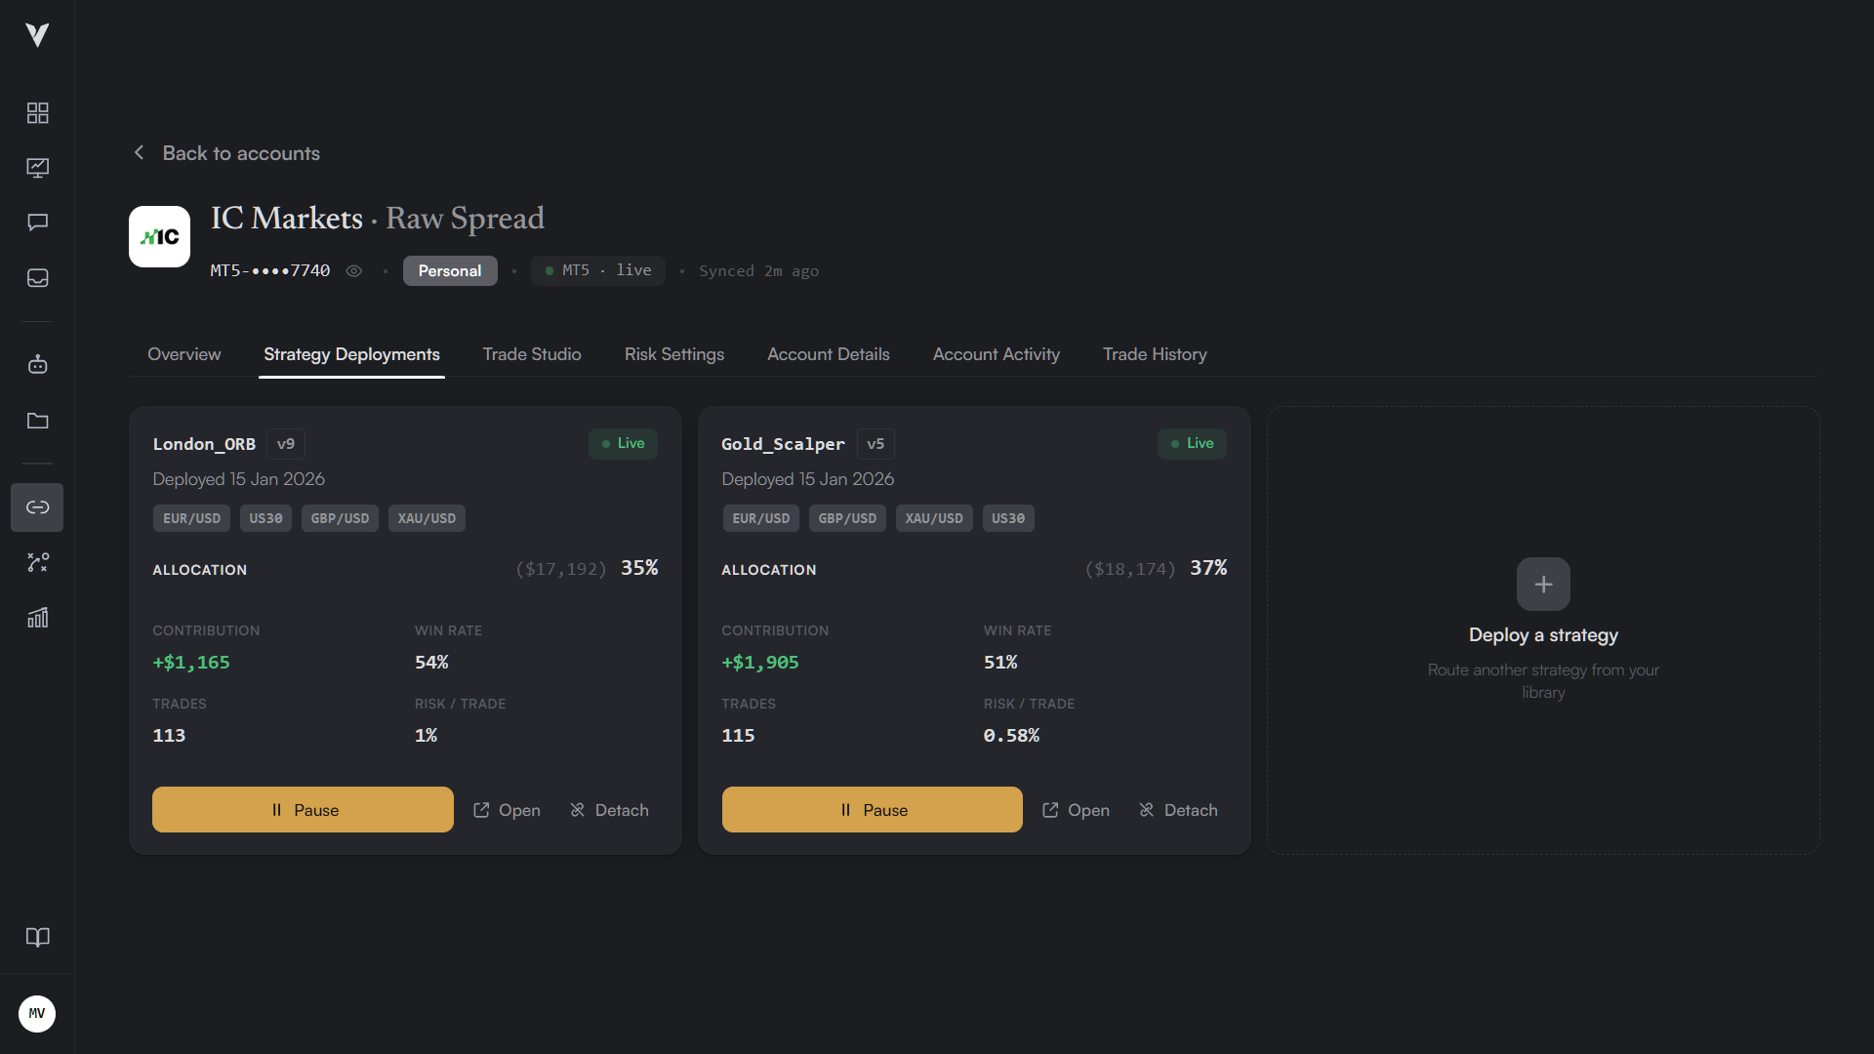Open the bar chart analytics icon in the sidebar
This screenshot has height=1054, width=1874.
point(37,618)
